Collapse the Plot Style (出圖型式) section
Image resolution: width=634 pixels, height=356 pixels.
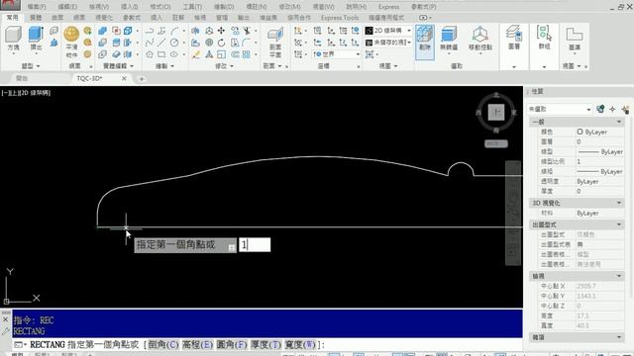pos(619,224)
